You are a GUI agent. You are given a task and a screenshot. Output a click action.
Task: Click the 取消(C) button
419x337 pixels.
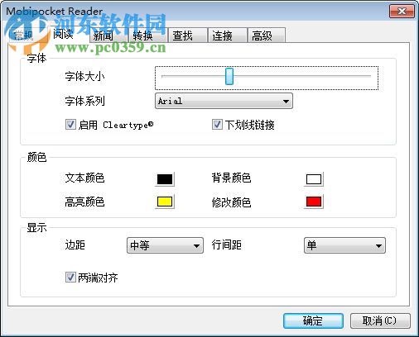(x=380, y=320)
